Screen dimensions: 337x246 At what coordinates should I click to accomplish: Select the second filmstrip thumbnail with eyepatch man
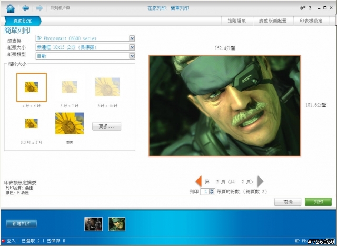click(117, 224)
